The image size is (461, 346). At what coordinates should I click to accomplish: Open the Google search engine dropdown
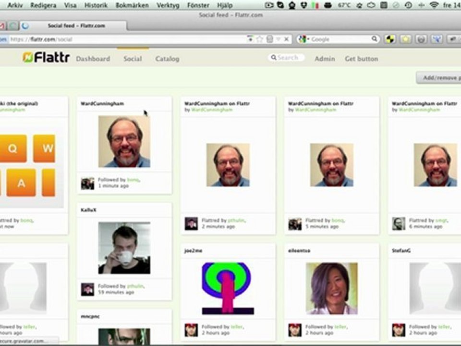pos(303,39)
